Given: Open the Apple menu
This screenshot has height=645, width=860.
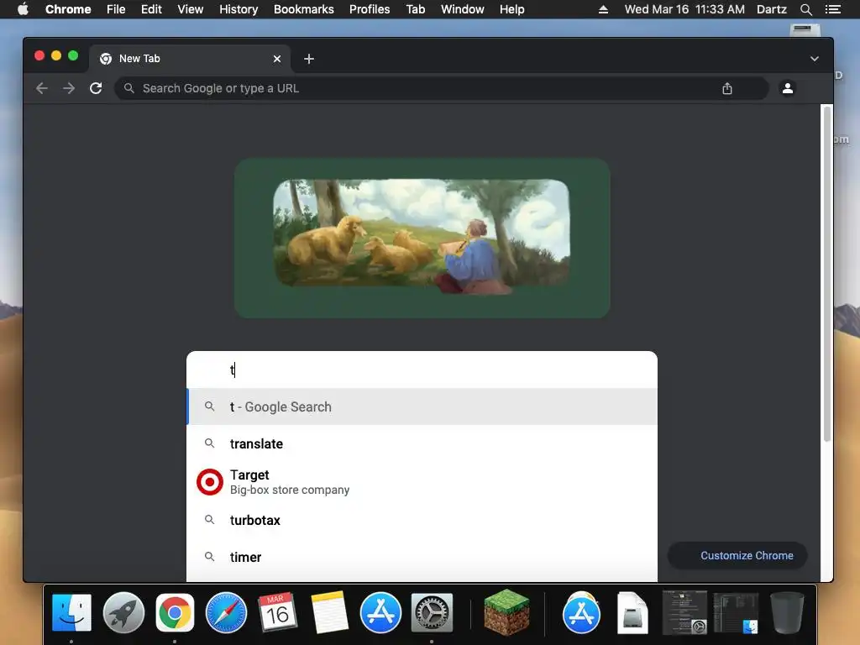Looking at the screenshot, I should coord(23,9).
